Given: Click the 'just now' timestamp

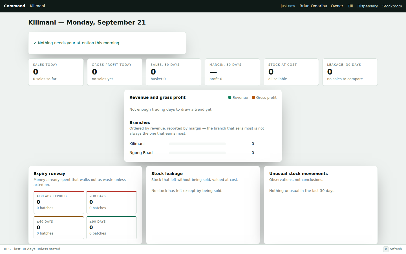Looking at the screenshot, I should click(288, 6).
